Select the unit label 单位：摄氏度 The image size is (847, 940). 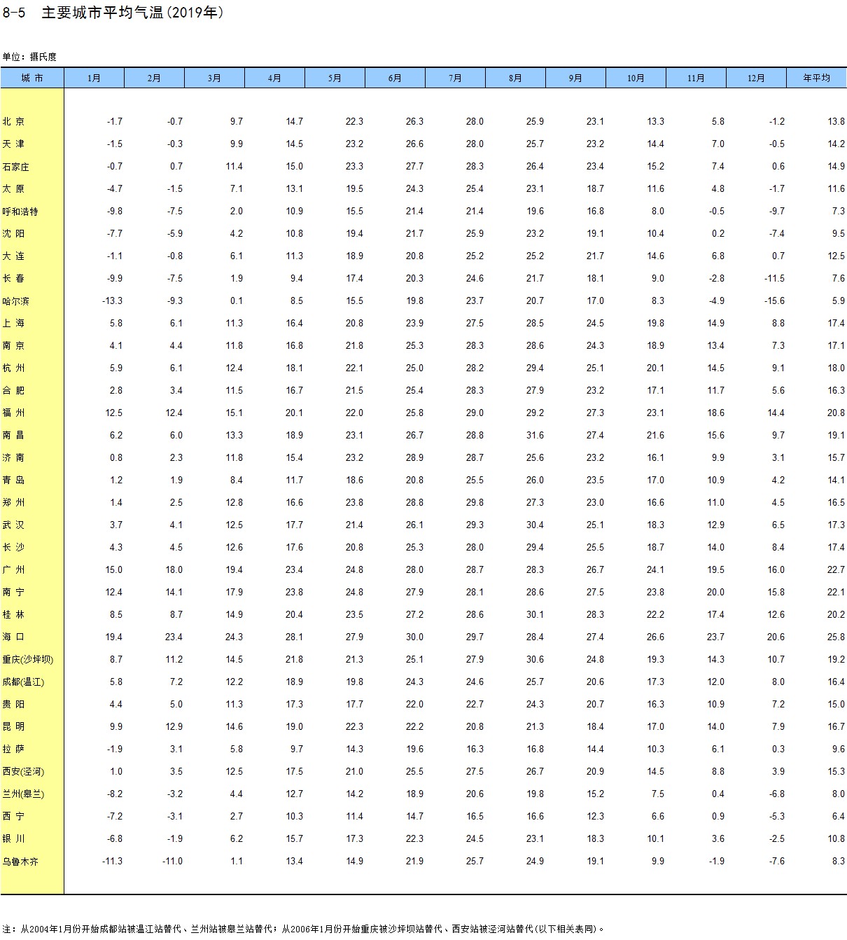[x=29, y=57]
